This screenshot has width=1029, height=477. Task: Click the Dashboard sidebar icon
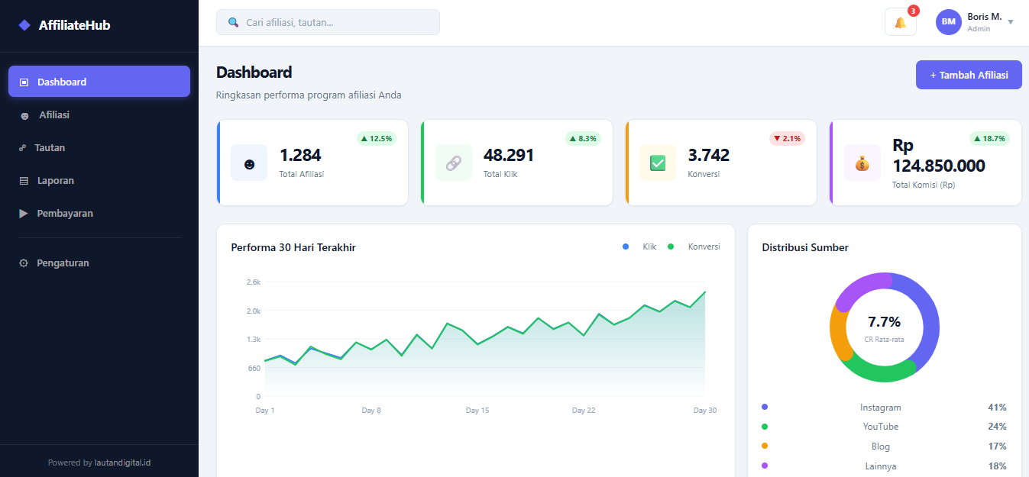(x=24, y=82)
